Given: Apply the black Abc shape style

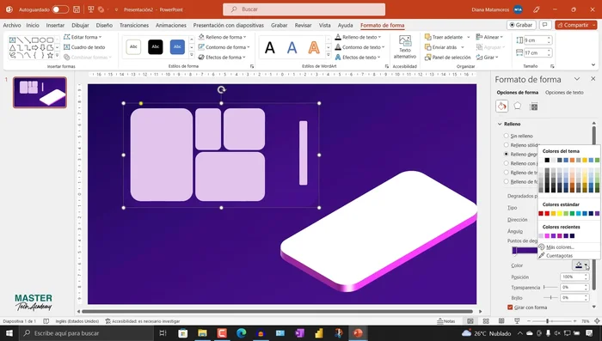Looking at the screenshot, I should [156, 46].
